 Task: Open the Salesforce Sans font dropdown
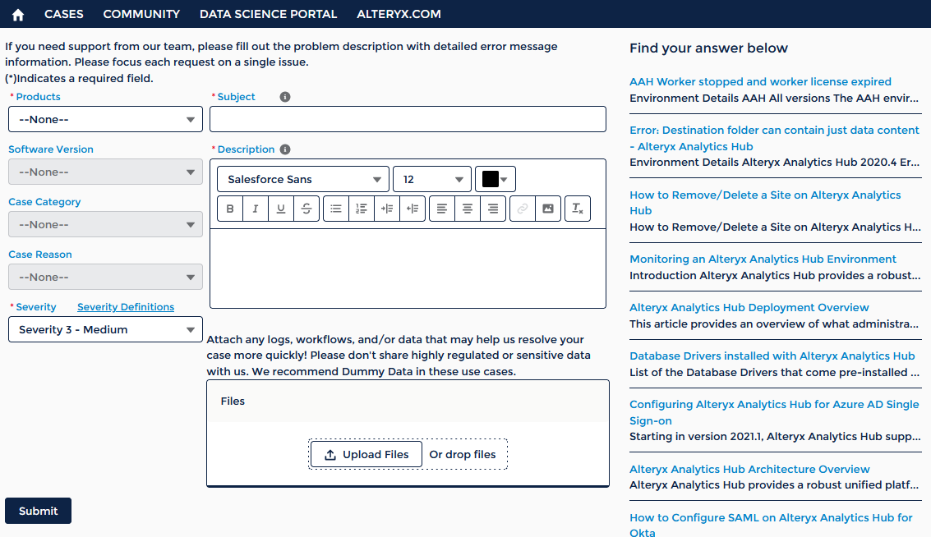pyautogui.click(x=303, y=179)
